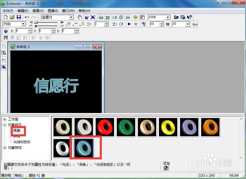Select the edit text tool in sidebar
This screenshot has width=246, height=179.
[x=4, y=53]
